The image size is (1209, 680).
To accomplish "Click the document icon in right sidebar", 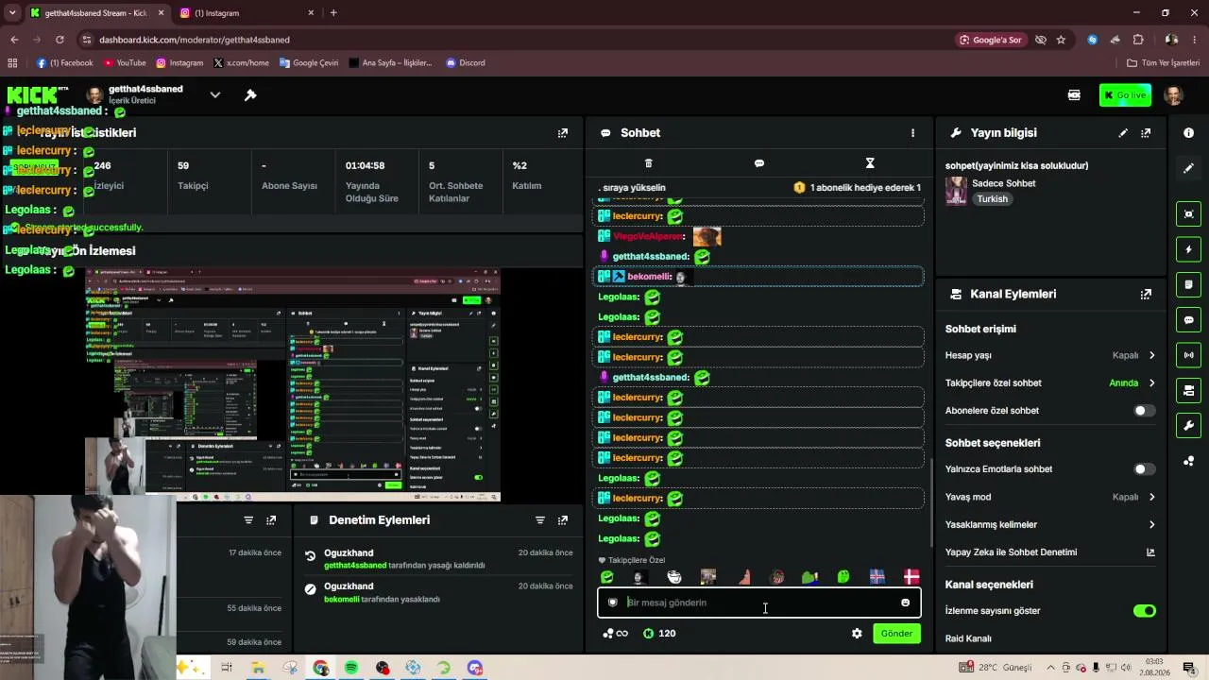I will pyautogui.click(x=1188, y=284).
